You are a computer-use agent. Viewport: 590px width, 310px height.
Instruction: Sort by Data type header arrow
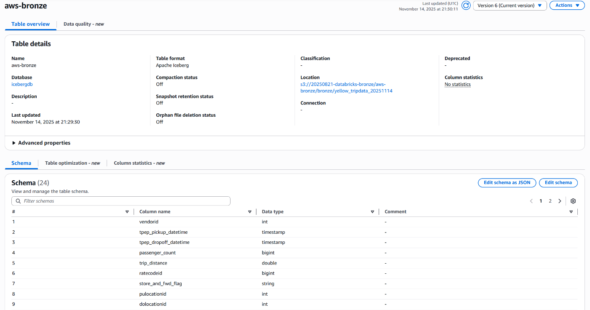click(373, 212)
